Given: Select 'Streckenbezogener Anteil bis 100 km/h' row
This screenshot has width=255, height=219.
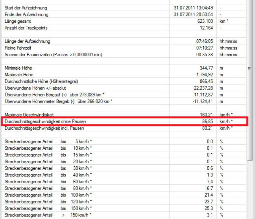Looking at the screenshot, I should coord(124,195).
